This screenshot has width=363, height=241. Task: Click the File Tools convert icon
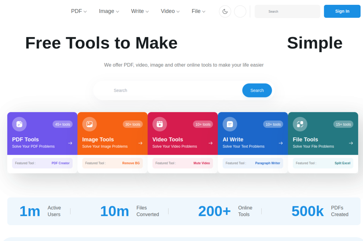300,124
